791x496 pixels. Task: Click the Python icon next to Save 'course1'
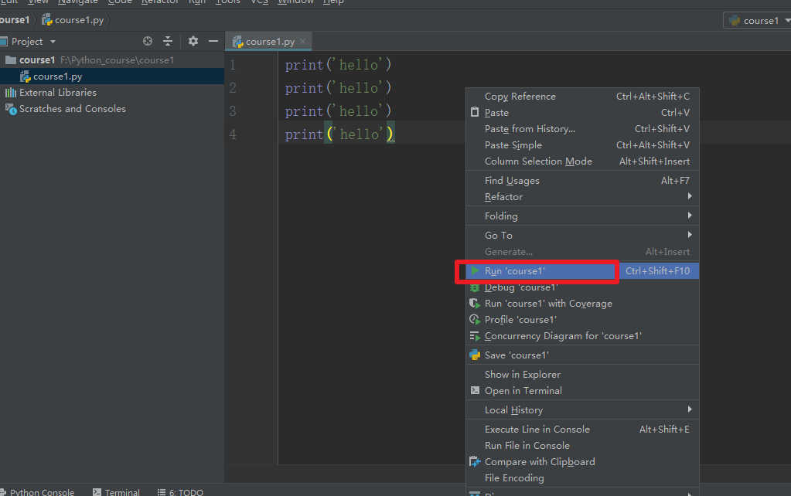point(475,355)
